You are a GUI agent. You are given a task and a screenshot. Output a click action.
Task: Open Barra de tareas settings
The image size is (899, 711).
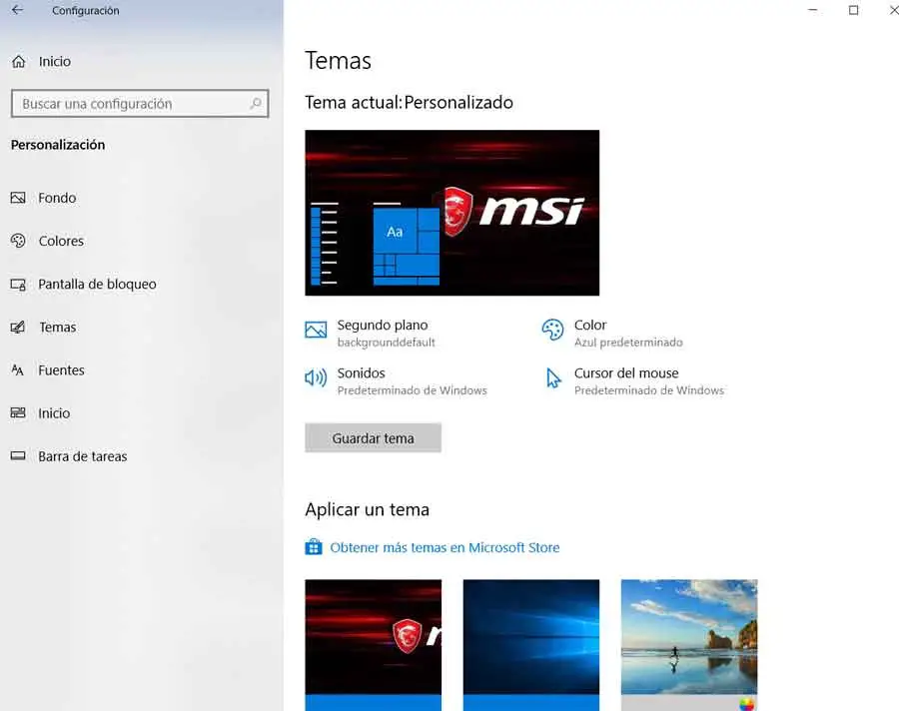pyautogui.click(x=83, y=456)
